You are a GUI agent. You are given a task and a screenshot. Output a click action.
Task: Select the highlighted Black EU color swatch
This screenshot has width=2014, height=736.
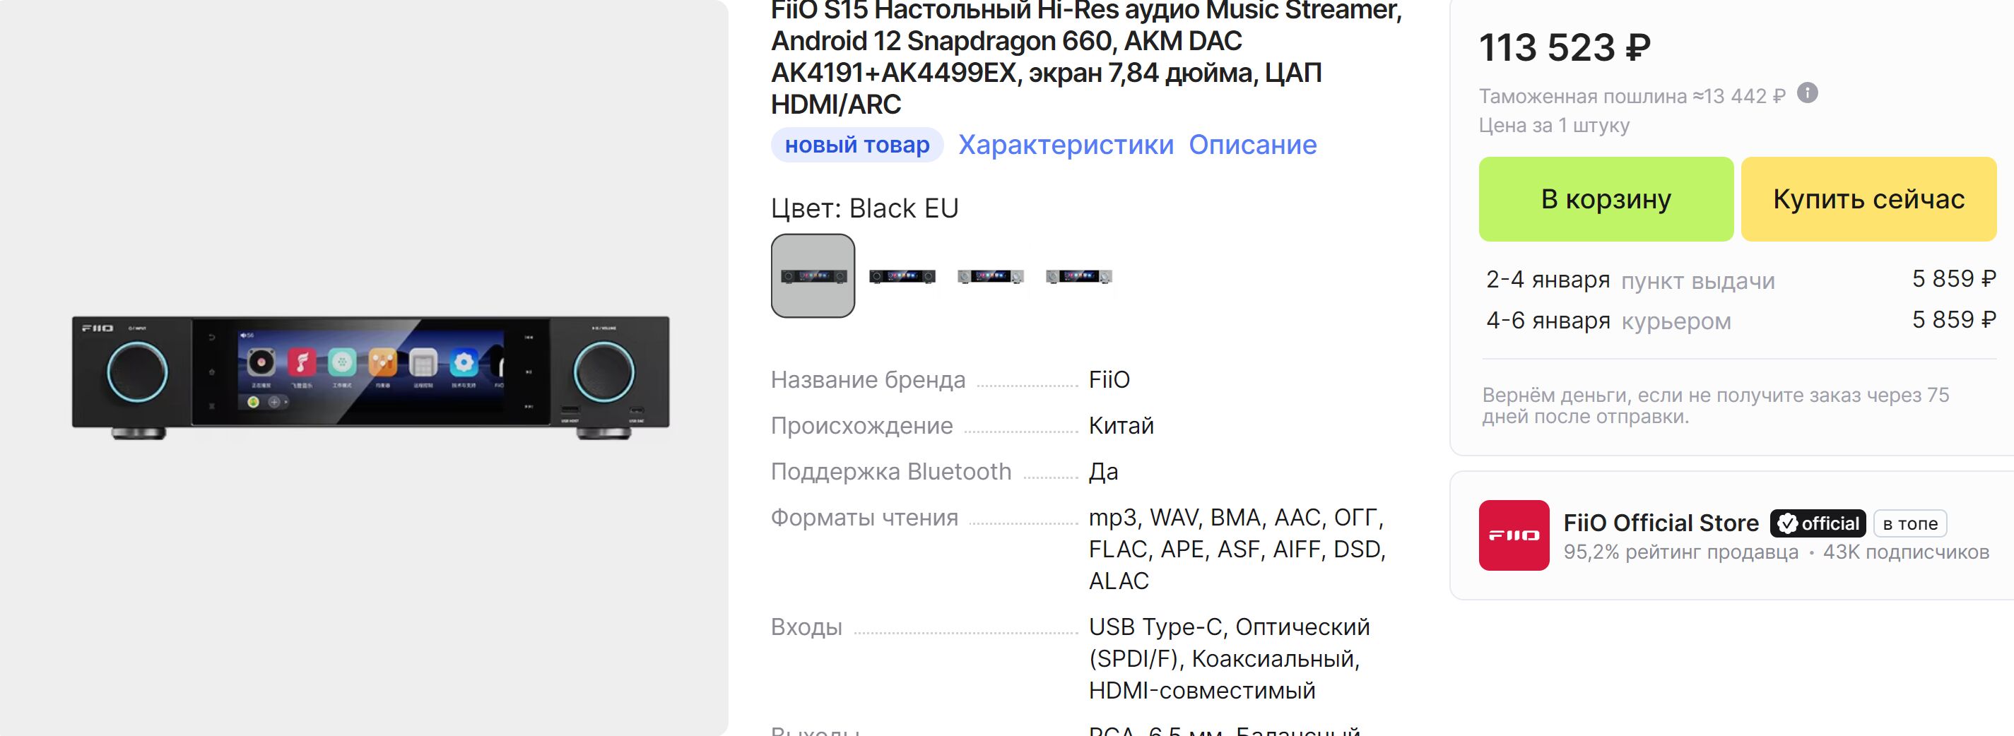pyautogui.click(x=813, y=275)
